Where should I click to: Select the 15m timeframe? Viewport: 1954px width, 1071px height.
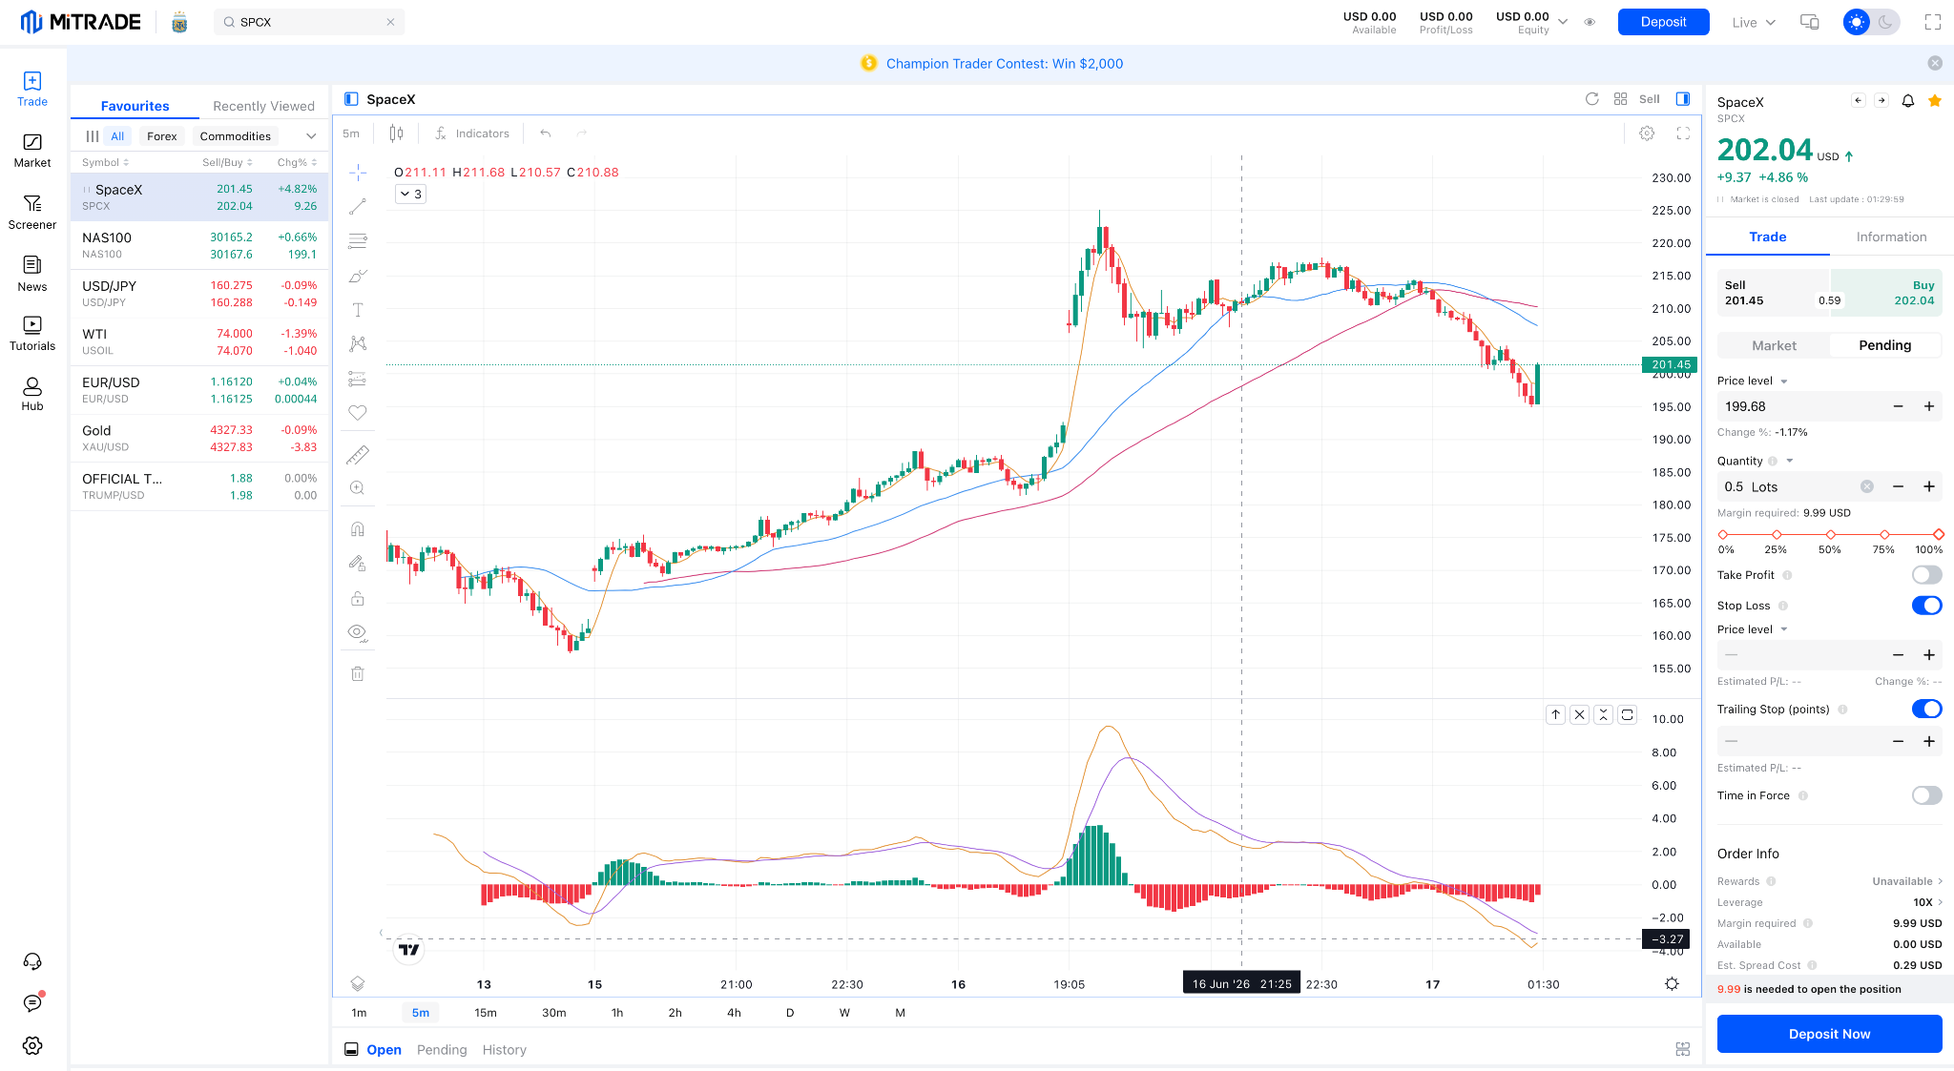pos(485,1013)
